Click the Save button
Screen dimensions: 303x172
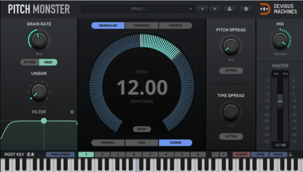tap(278, 154)
